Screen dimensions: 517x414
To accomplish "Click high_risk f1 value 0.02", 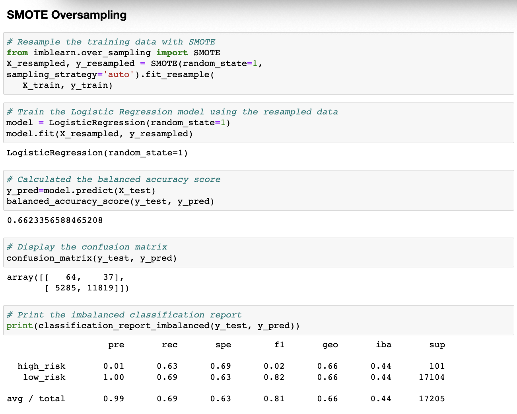I will [x=274, y=366].
